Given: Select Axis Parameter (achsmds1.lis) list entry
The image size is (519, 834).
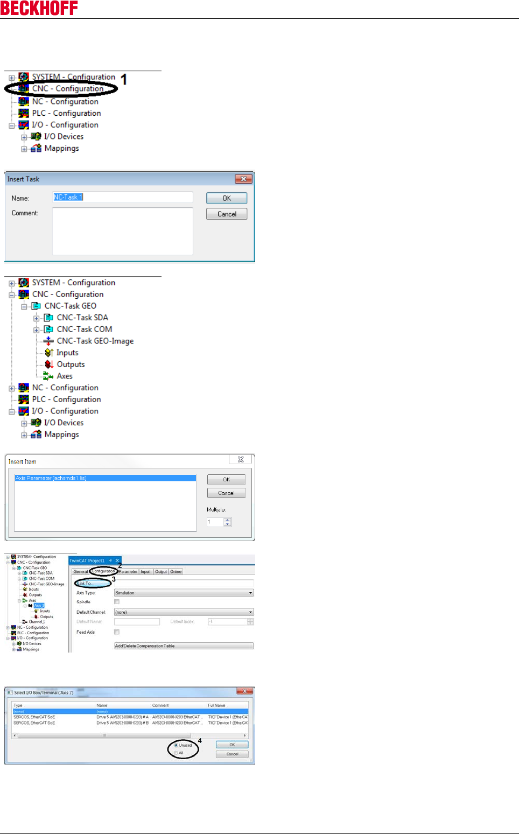Looking at the screenshot, I should coord(105,478).
